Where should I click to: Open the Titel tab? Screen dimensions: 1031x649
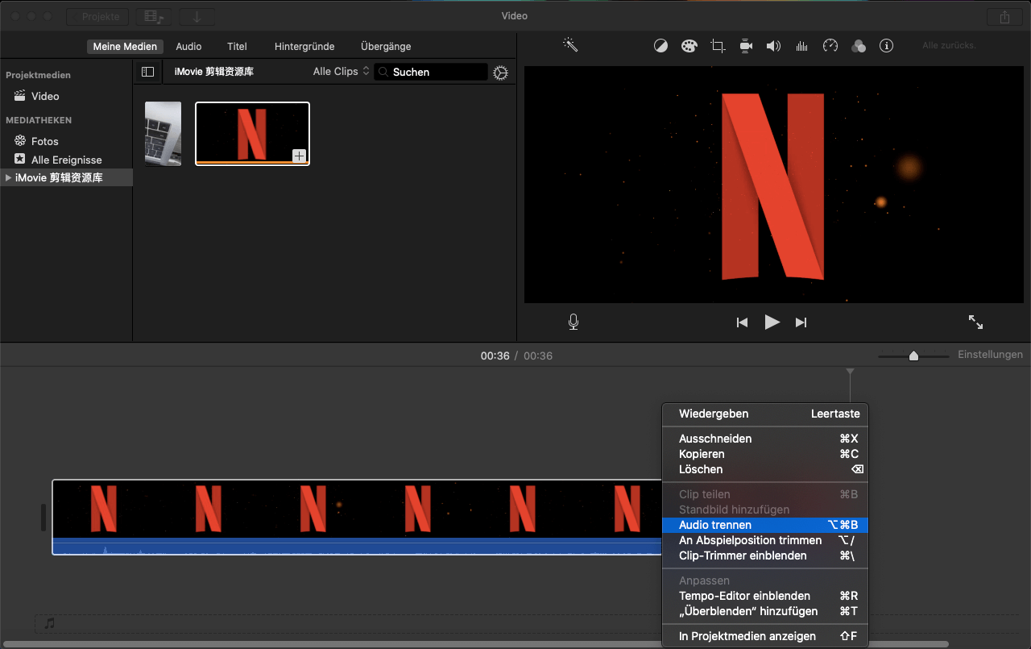tap(237, 47)
